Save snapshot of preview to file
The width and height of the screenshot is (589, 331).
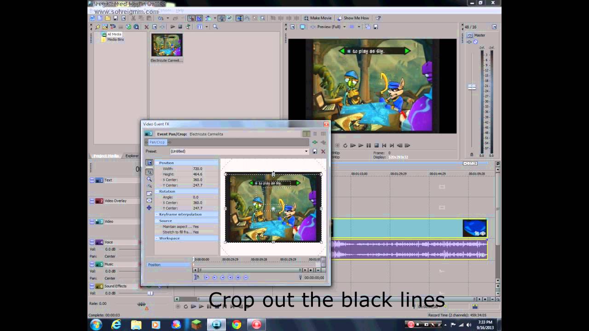tap(375, 27)
